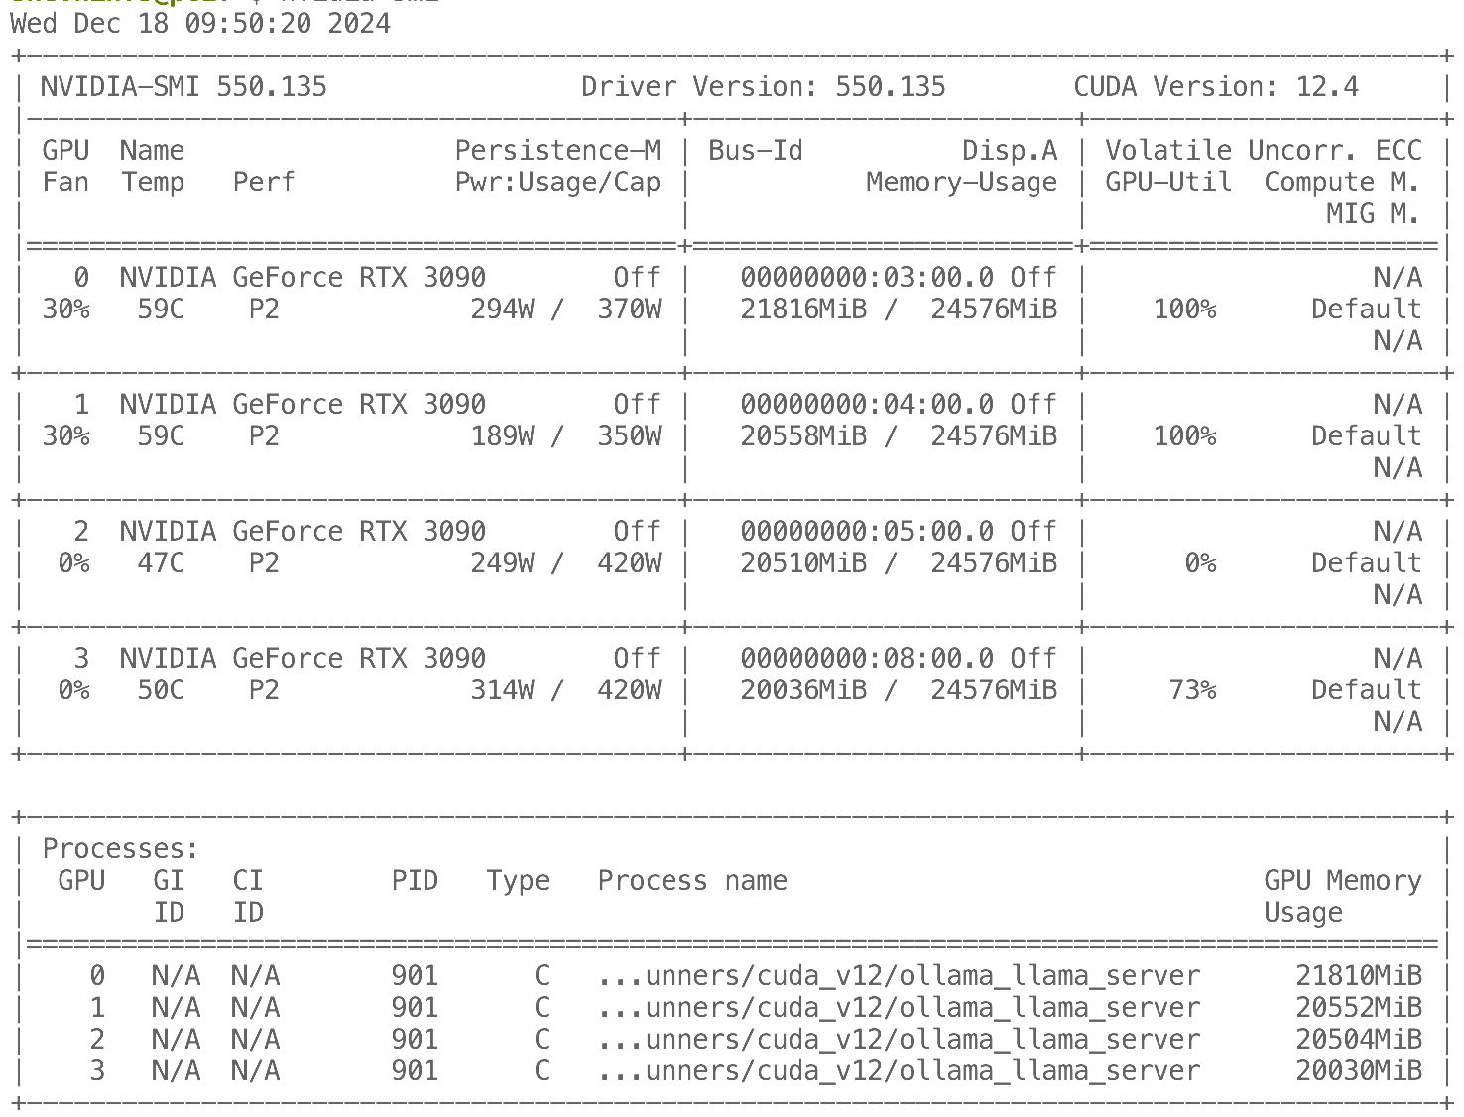Click the 'Bus-Id' column header

pos(755,151)
